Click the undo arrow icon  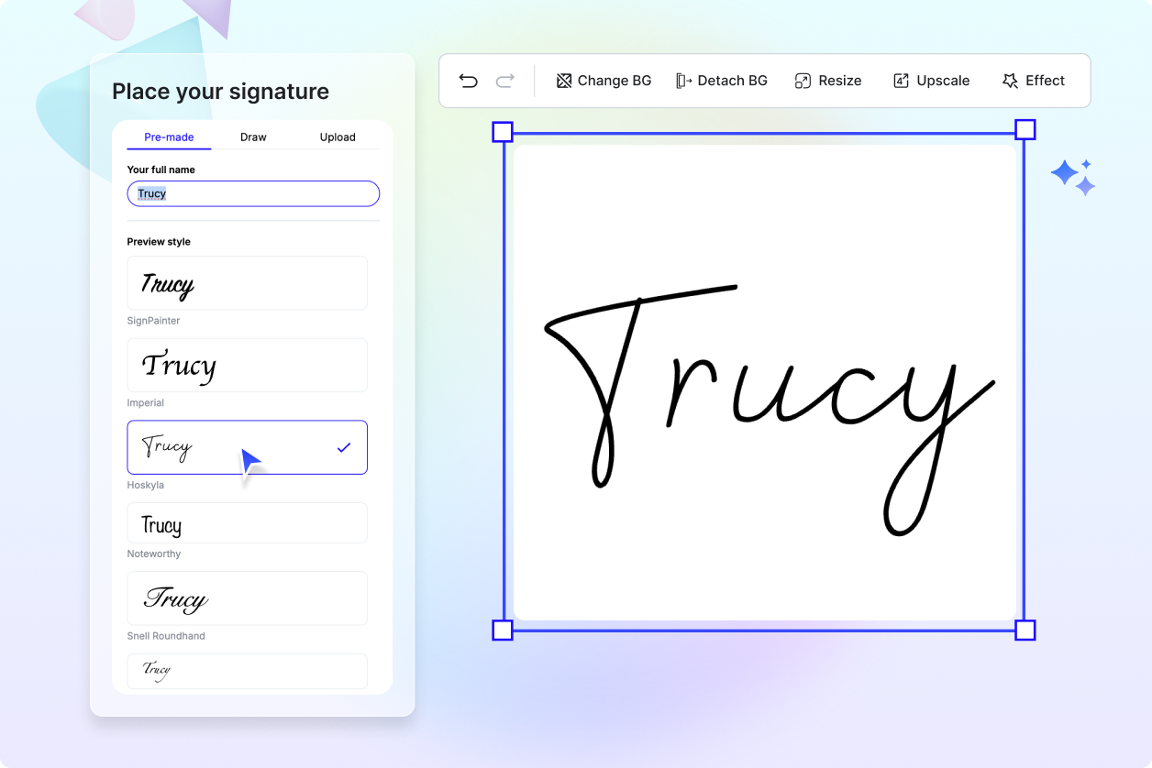(468, 81)
